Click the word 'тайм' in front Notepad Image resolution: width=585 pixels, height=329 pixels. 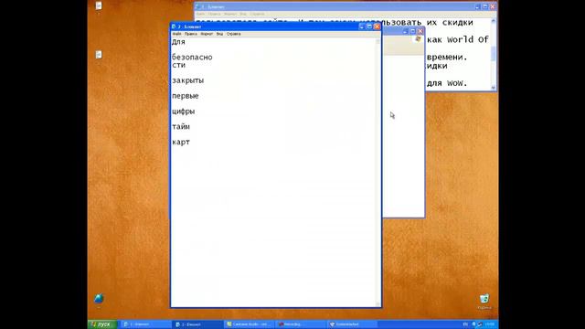[181, 127]
